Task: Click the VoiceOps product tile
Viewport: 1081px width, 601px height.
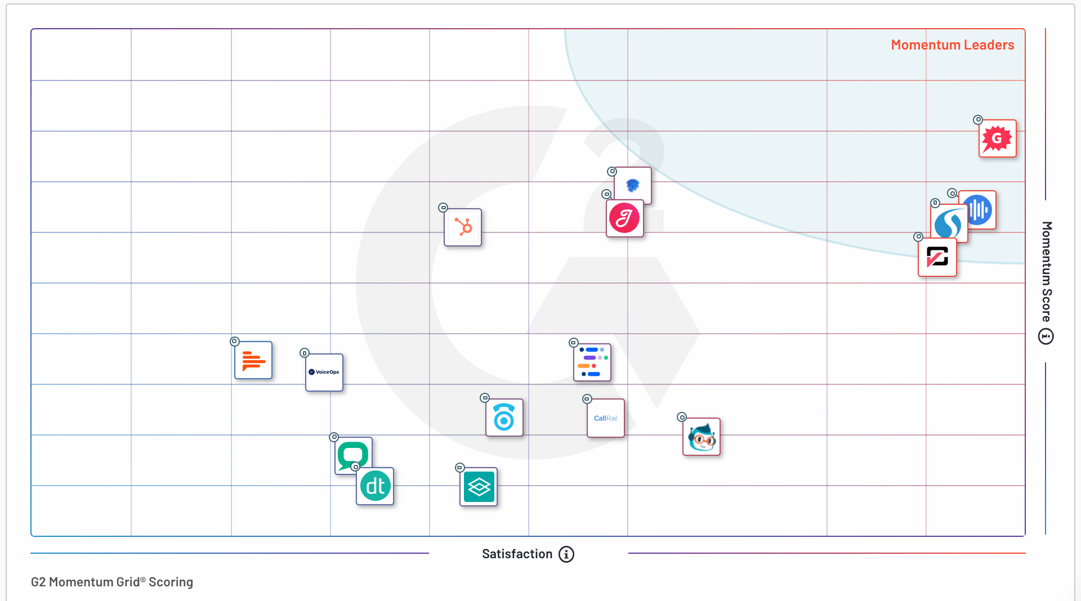Action: point(324,373)
